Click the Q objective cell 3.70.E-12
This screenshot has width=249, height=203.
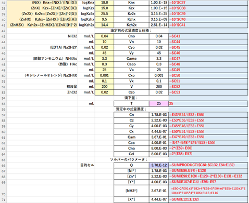click(x=159, y=165)
